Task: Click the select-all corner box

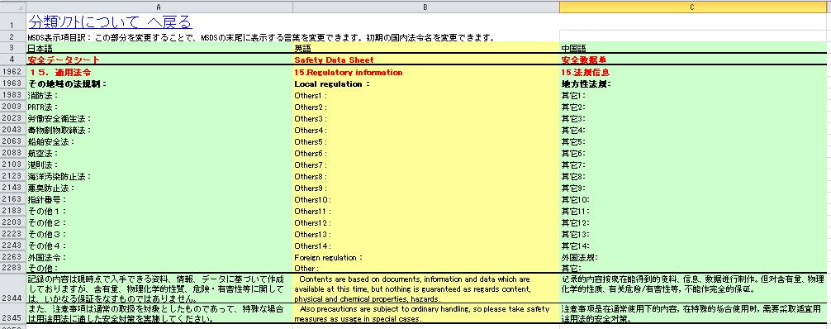Action: click(x=12, y=7)
